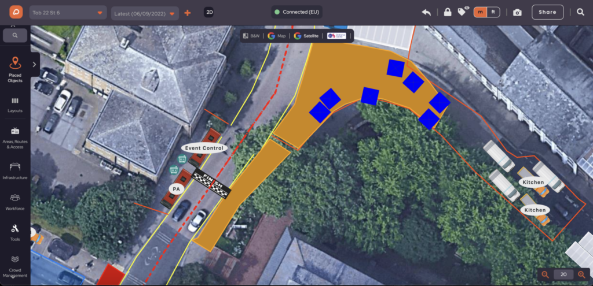Toggle the lock icon in toolbar
The height and width of the screenshot is (286, 593).
click(447, 12)
